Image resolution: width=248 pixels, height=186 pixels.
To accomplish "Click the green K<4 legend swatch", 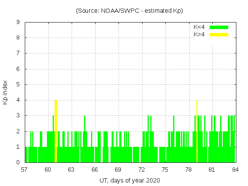I will tap(219, 27).
